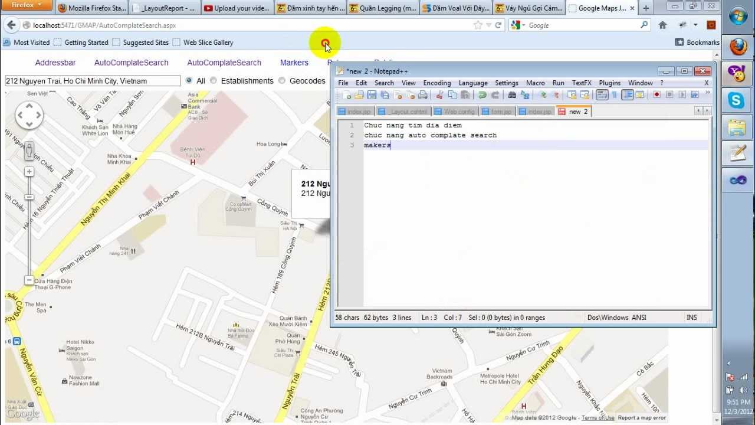Open the Encoding menu in Notepad++
This screenshot has height=425, width=755.
click(x=437, y=83)
